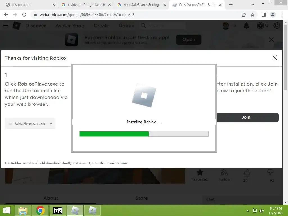Click the page vertical scrollbar
The height and width of the screenshot is (216, 288).
[285, 57]
